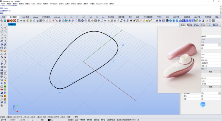The image size is (222, 121).
Task: Enable the 四分点 (Quad) osnap checkbox
Action: tap(48, 117)
